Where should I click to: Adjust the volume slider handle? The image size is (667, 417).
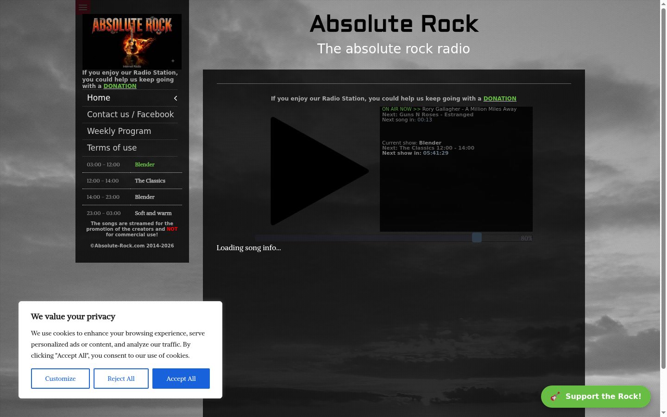pos(477,238)
